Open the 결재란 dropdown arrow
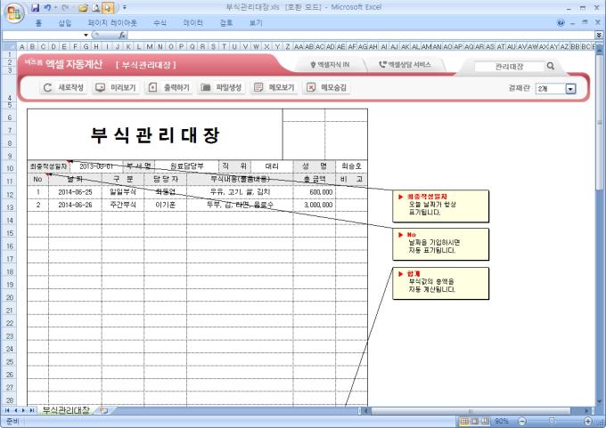The image size is (606, 428). (x=570, y=89)
